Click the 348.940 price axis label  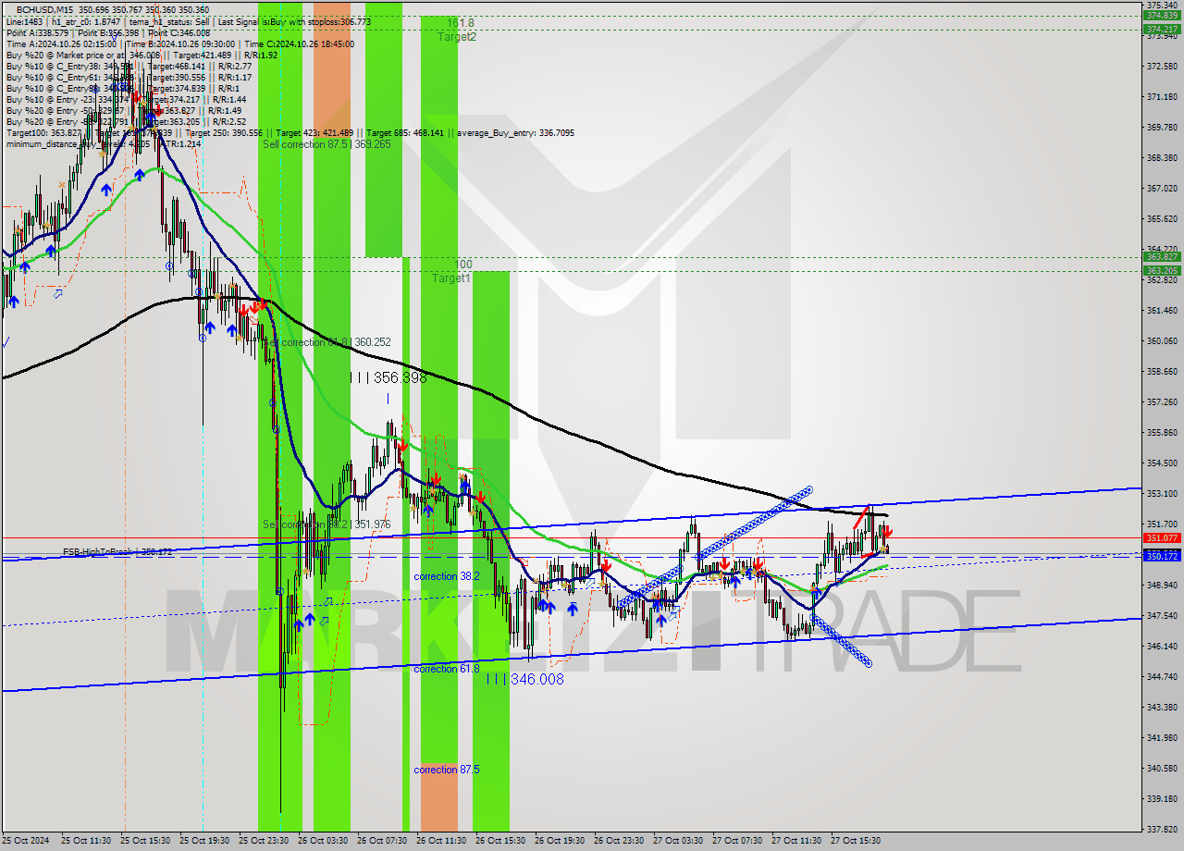coord(1162,585)
